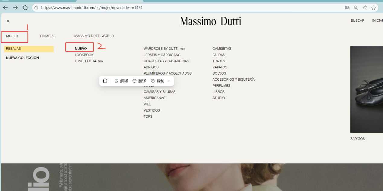
Task: Select the HOMBRE tab
Action: coord(47,36)
